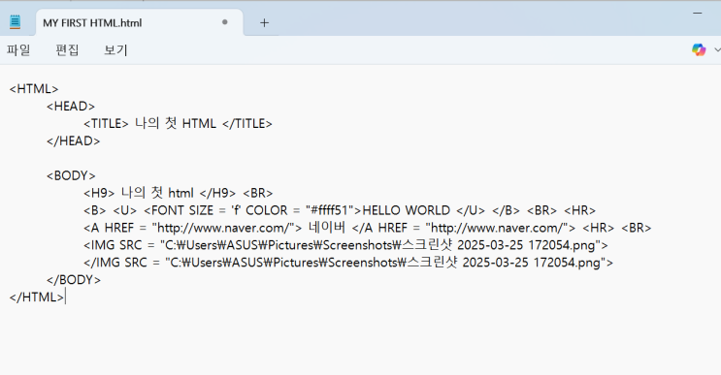Click the closing </BODY> tag line
Image resolution: width=721 pixels, height=375 pixels.
[73, 279]
